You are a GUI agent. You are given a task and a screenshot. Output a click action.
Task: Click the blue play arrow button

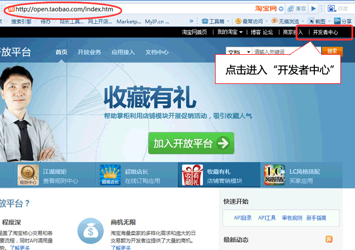(x=314, y=8)
